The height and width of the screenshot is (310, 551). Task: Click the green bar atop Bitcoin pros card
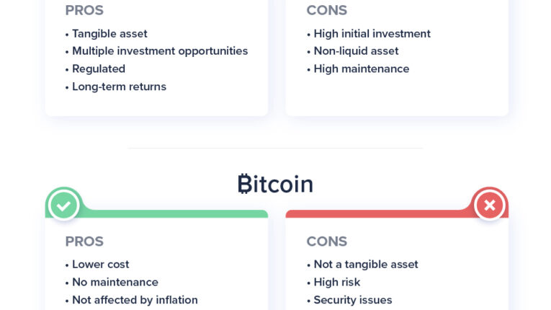coord(173,213)
